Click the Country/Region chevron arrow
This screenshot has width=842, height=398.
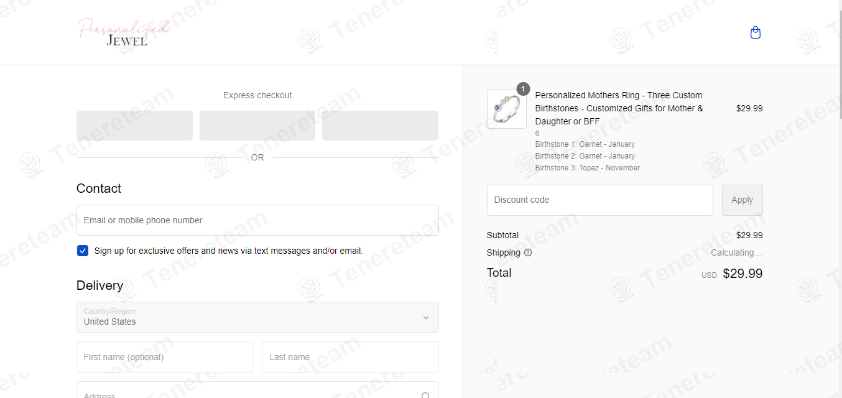(426, 317)
